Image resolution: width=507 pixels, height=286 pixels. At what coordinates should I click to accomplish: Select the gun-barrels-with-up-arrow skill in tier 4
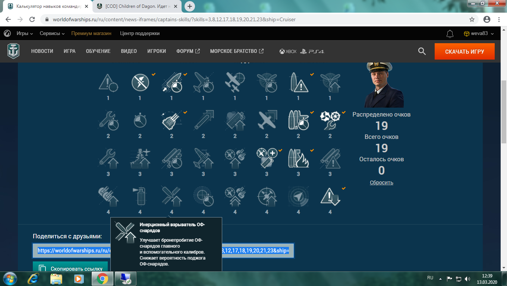tap(108, 196)
